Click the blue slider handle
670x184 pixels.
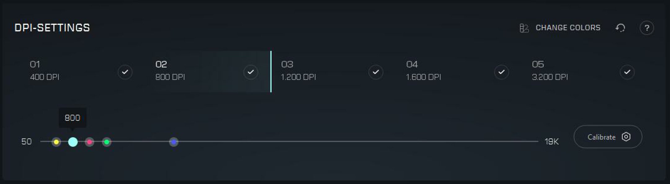pos(174,142)
